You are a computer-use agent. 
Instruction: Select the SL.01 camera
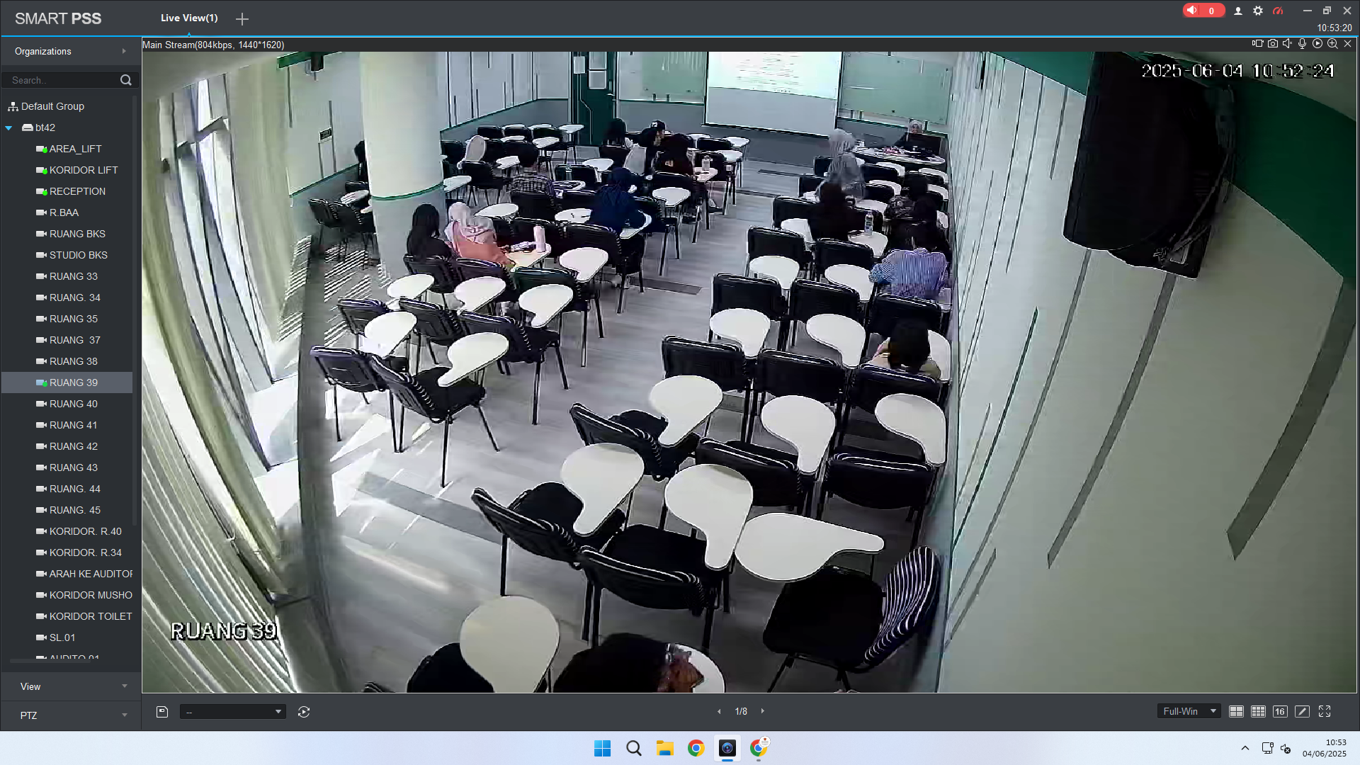(x=62, y=637)
